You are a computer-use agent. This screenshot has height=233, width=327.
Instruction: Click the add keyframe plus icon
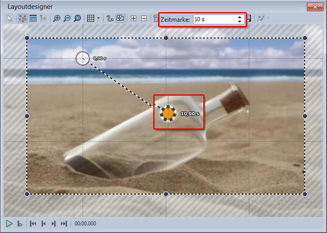pyautogui.click(x=133, y=19)
